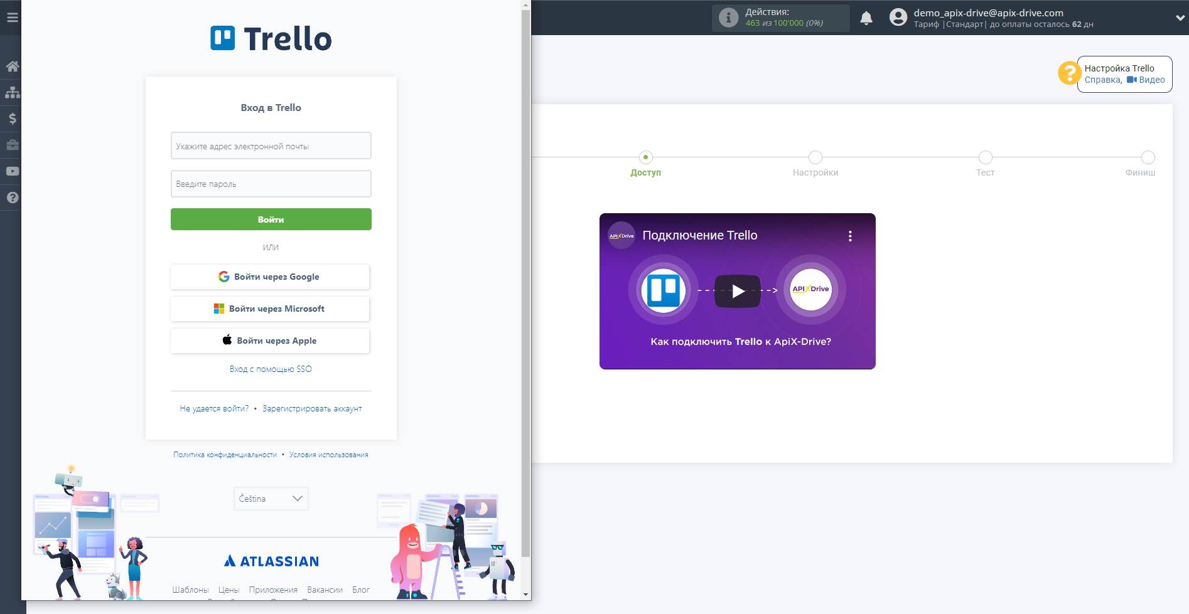Click the scrollbar down arrow in Trello popup
This screenshot has width=1189, height=614.
click(x=526, y=595)
